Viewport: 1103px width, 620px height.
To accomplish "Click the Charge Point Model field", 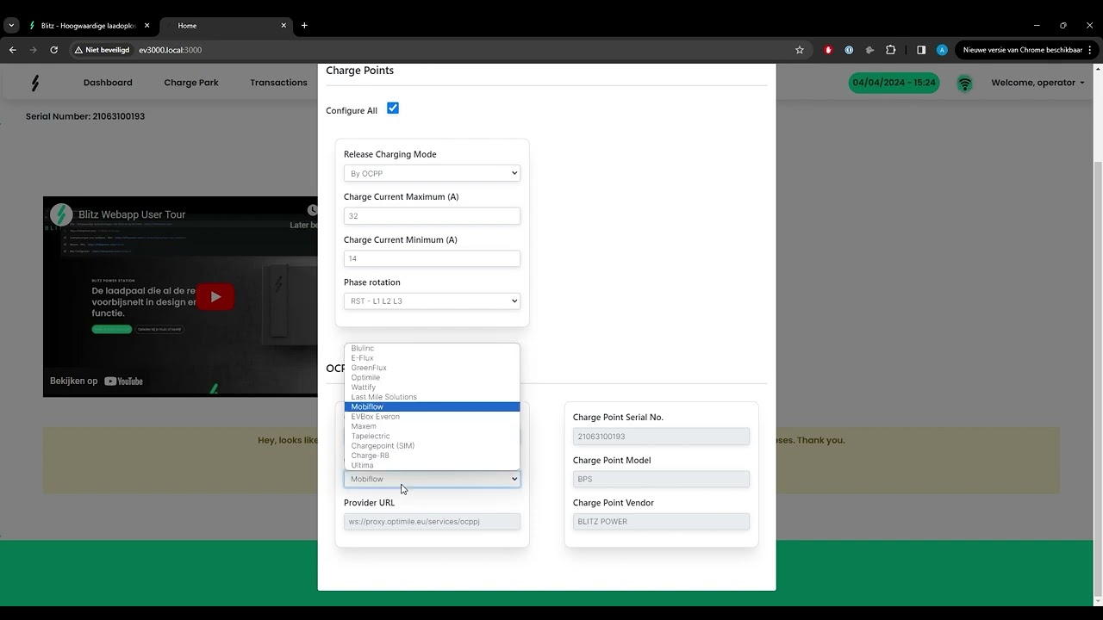I will tap(661, 479).
